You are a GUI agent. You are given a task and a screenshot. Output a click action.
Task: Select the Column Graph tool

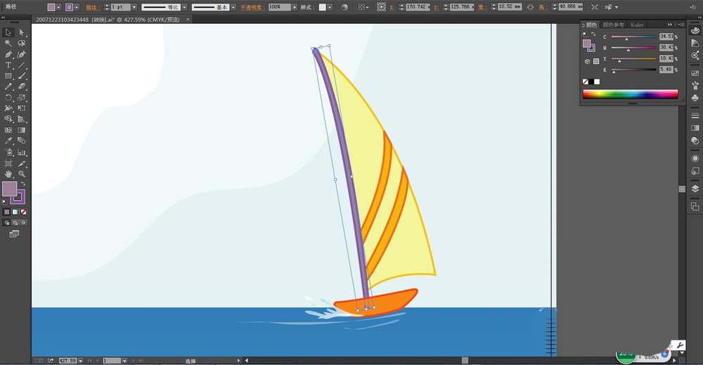point(22,152)
